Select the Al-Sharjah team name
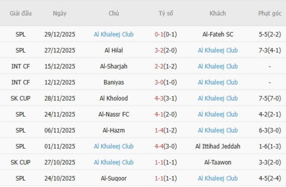 pyautogui.click(x=114, y=66)
